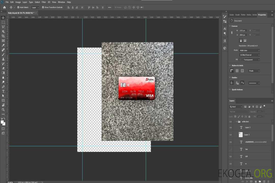
Task: Open the RGB Color mode dropdown
Action: [250, 51]
